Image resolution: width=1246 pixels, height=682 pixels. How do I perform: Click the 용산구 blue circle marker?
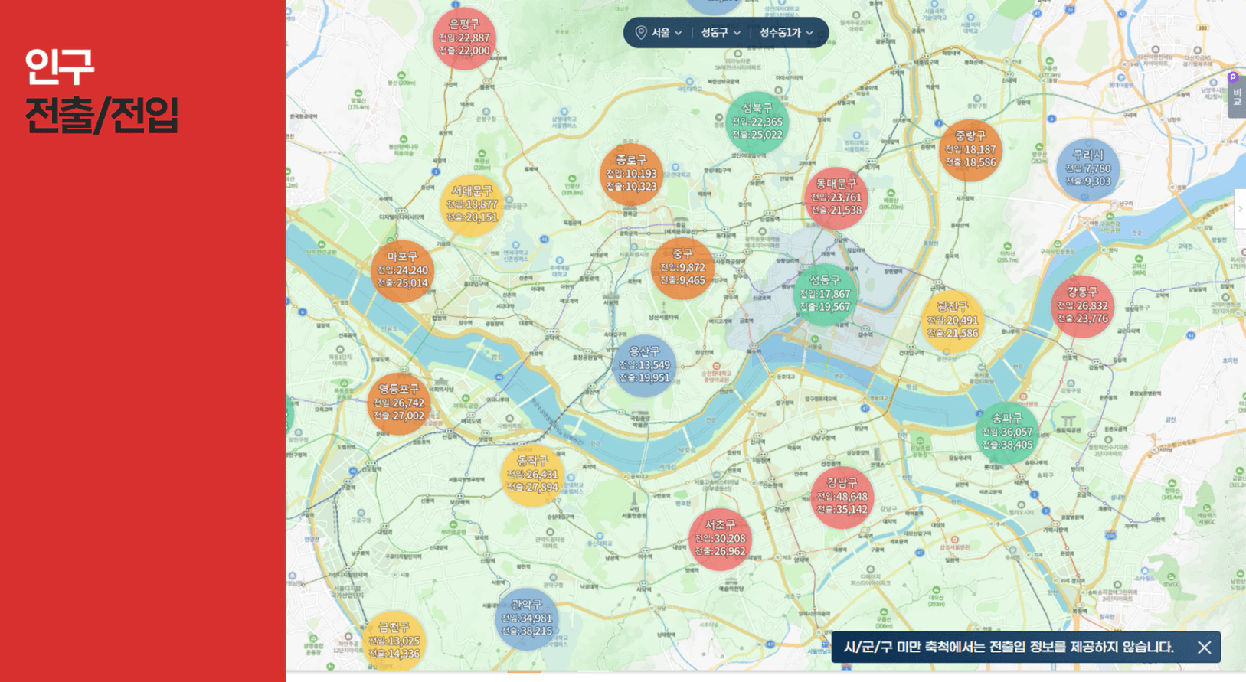pos(644,365)
